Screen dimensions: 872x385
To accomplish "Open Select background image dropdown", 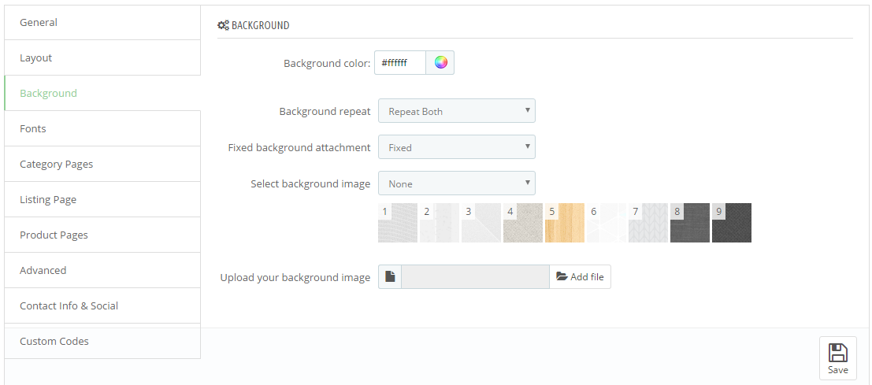I will (x=457, y=183).
